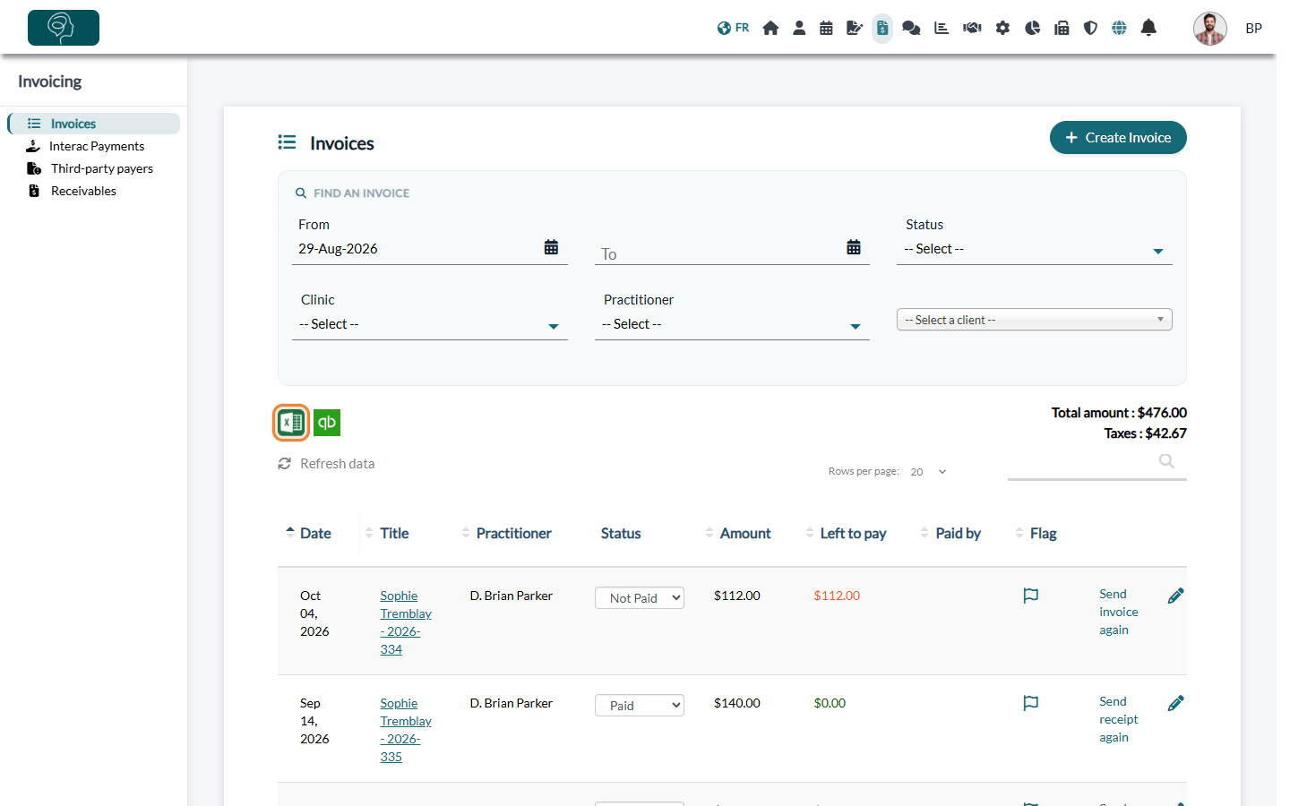Open the notifications bell
Screen dimensions: 1290x806
[x=1148, y=28]
